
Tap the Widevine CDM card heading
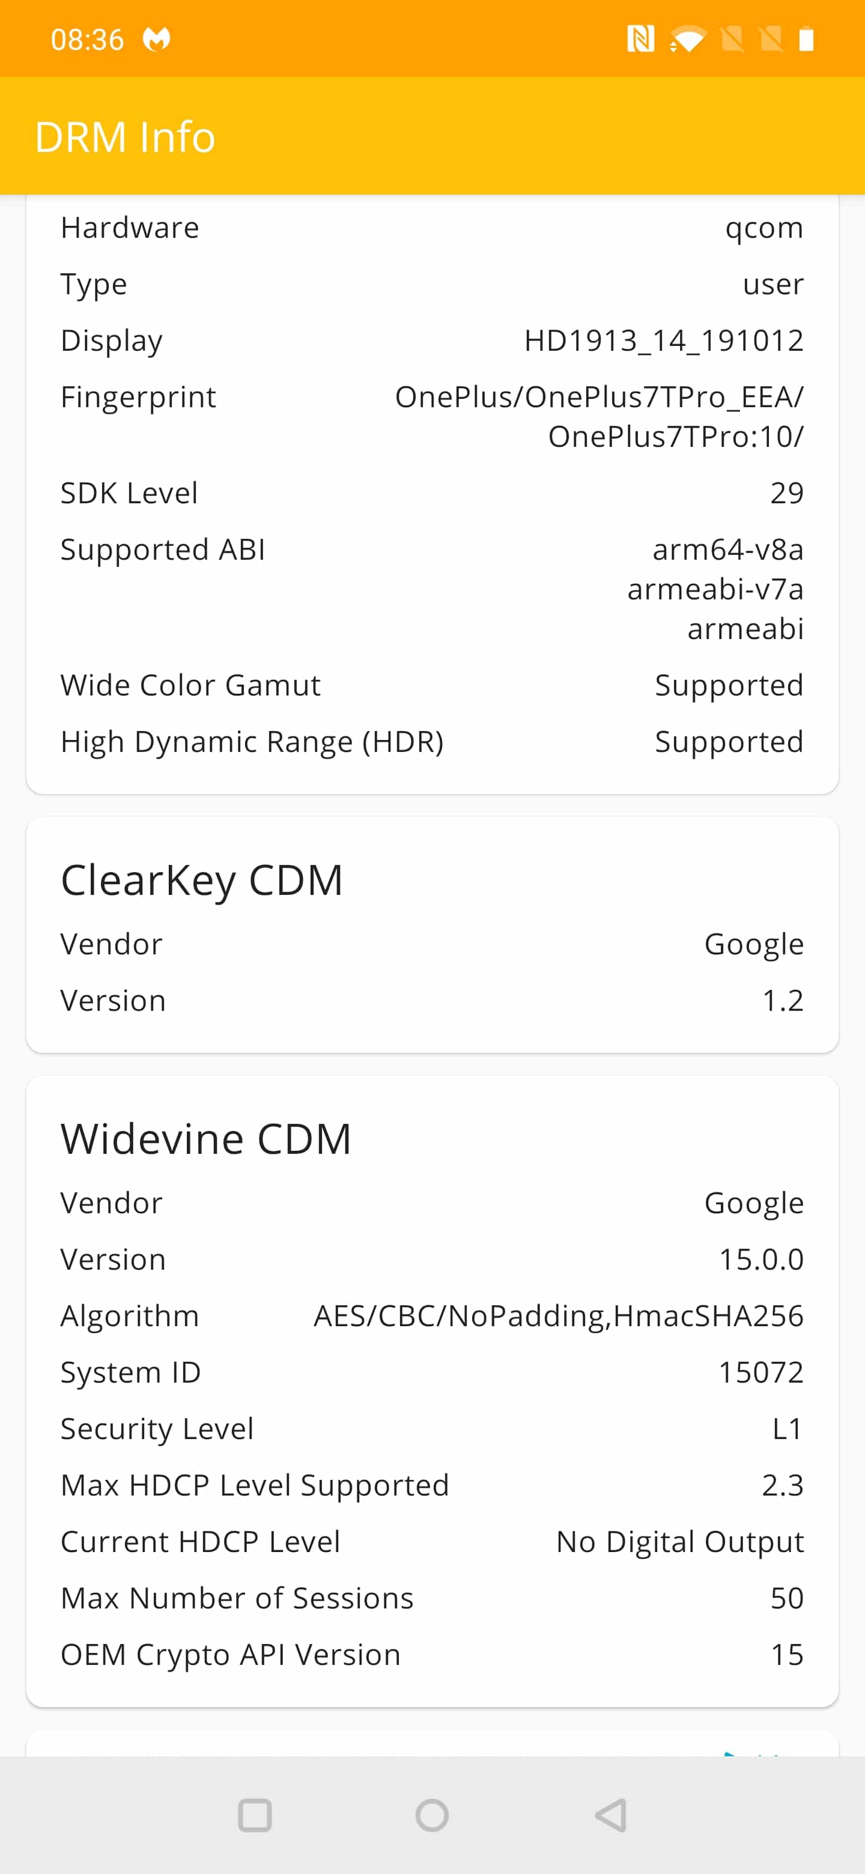pos(206,1138)
